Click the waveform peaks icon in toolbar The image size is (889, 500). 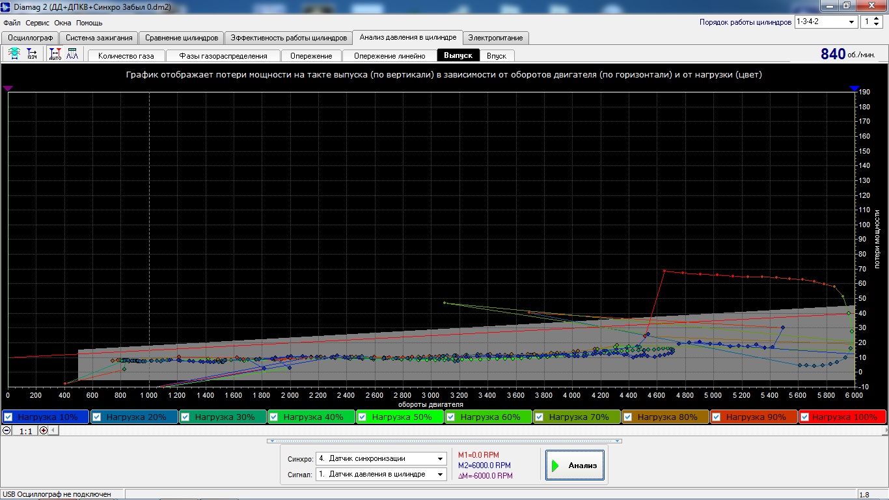coord(72,54)
